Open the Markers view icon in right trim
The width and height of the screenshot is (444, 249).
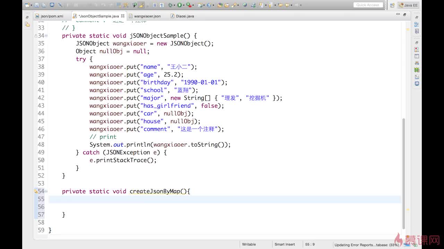(417, 49)
